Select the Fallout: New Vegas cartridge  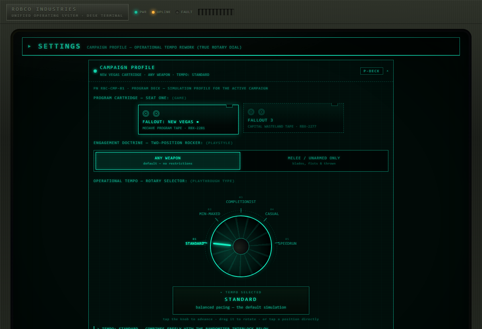(188, 120)
